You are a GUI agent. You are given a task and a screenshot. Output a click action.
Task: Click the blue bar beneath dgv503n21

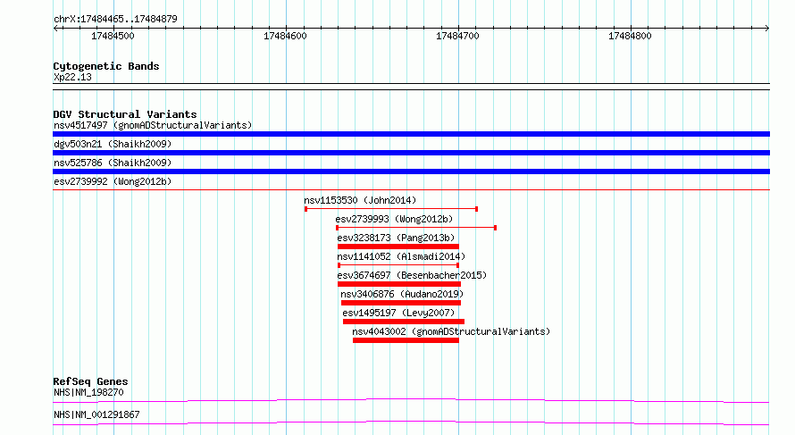point(411,153)
